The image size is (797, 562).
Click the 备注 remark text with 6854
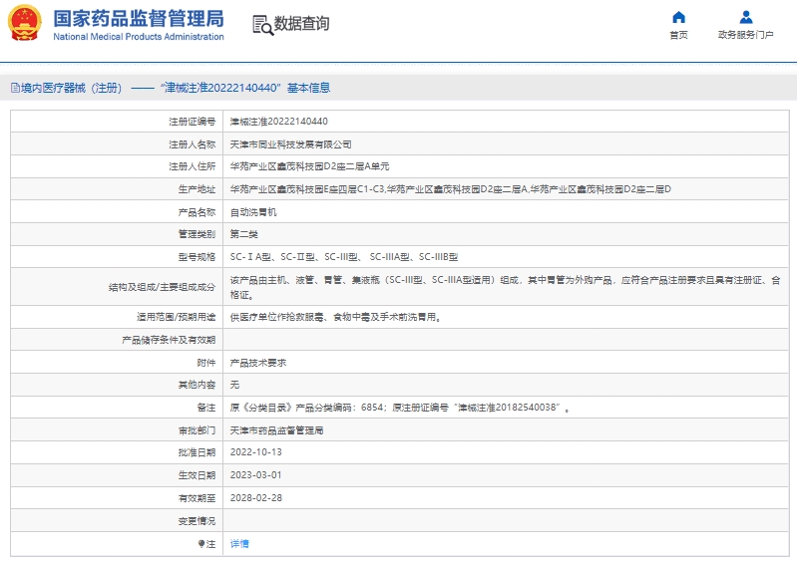click(x=400, y=408)
